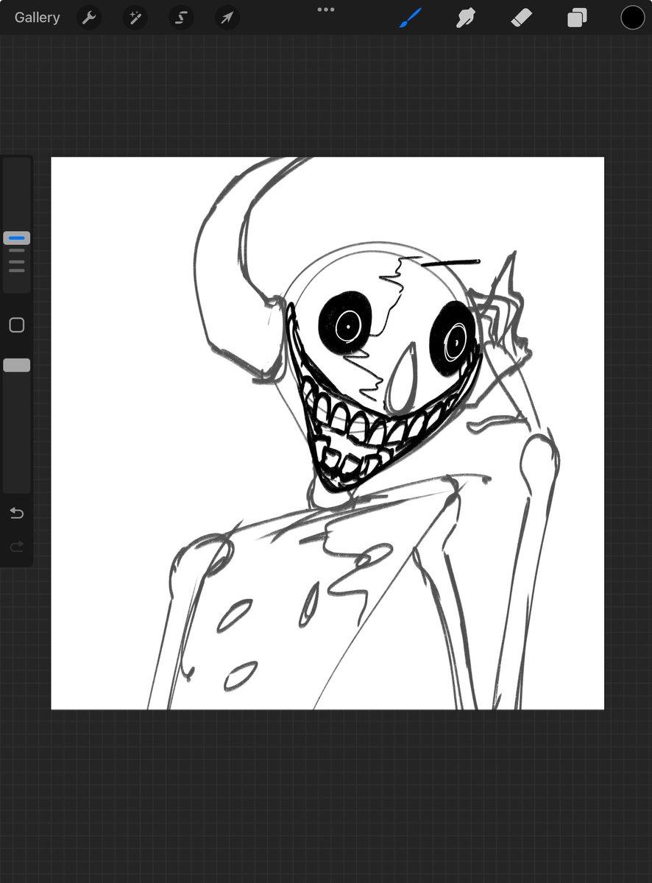
Task: Open the Adjustments magic wand menu
Action: [135, 18]
